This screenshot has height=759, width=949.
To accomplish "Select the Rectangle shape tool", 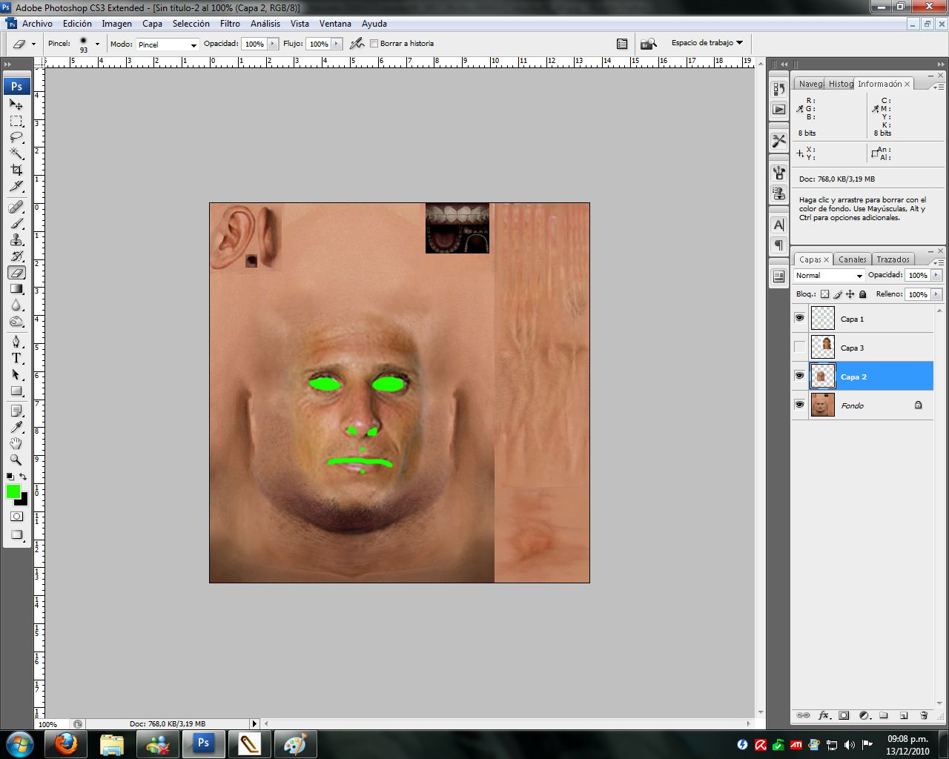I will (x=16, y=391).
